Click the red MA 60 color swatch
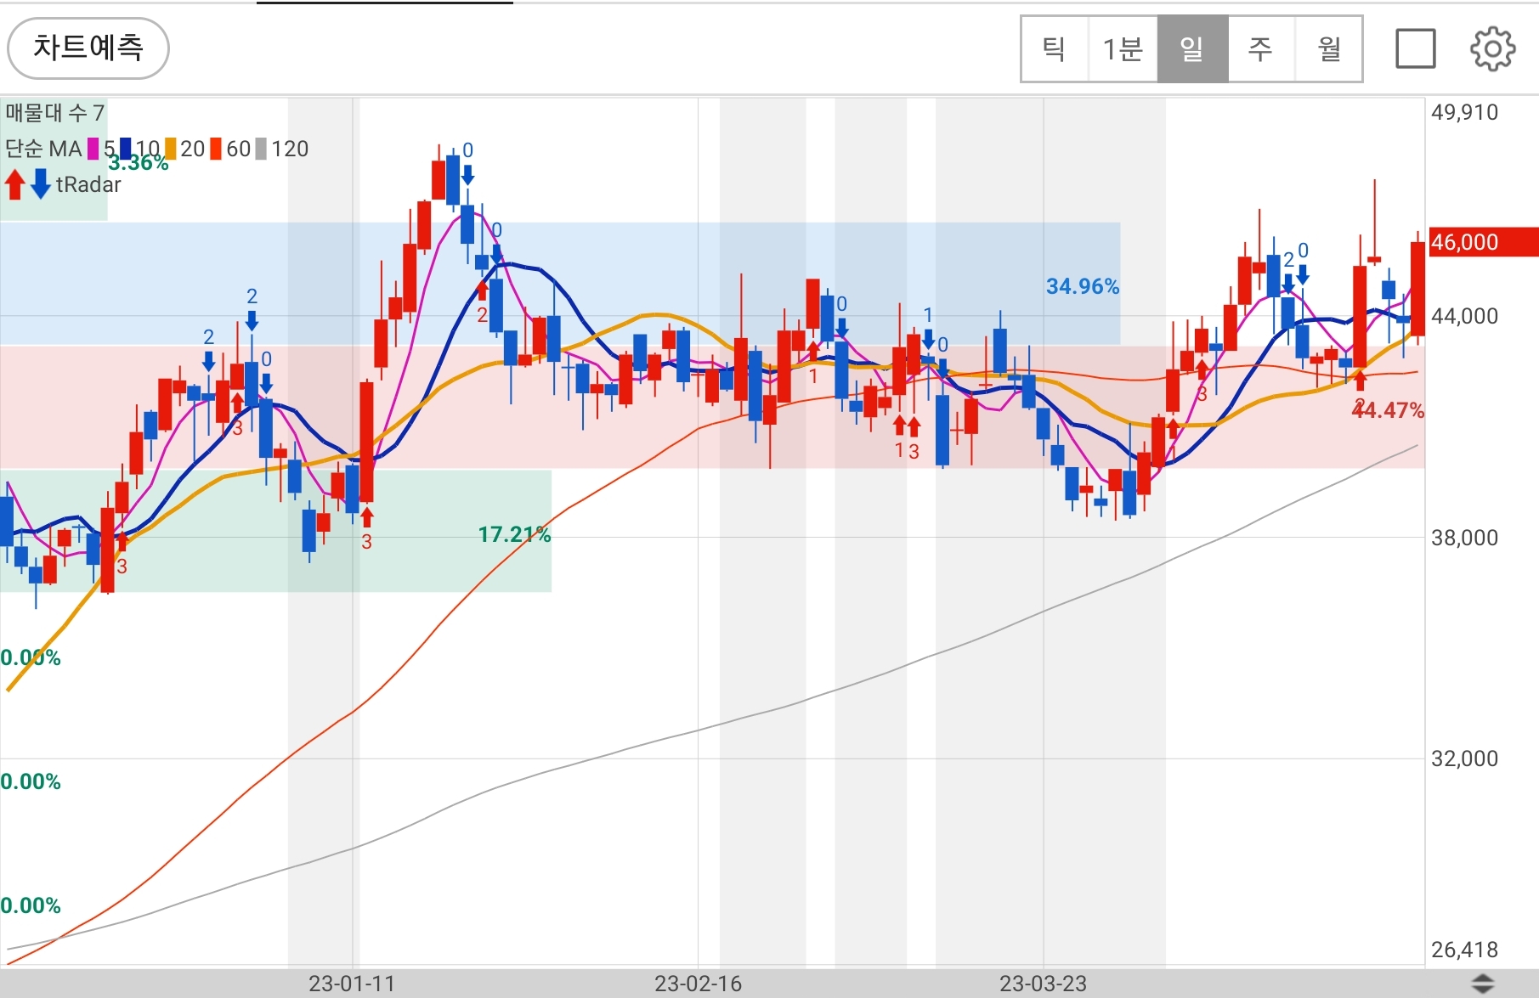1539x998 pixels. 216,149
